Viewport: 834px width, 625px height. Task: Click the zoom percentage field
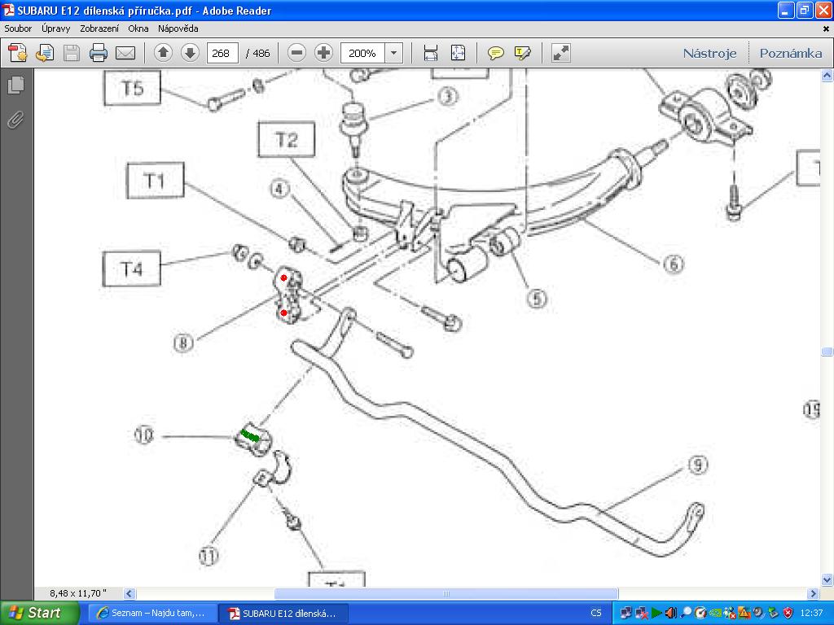pos(363,53)
